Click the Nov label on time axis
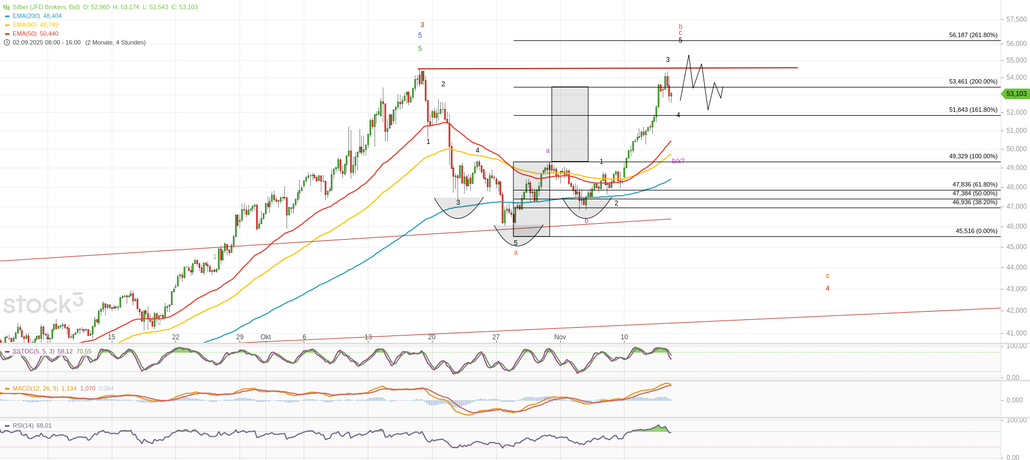 coord(560,337)
